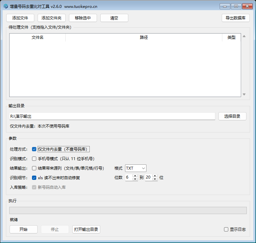Toggle xls 读不出来时自动修复 checkbox

pos(34,178)
